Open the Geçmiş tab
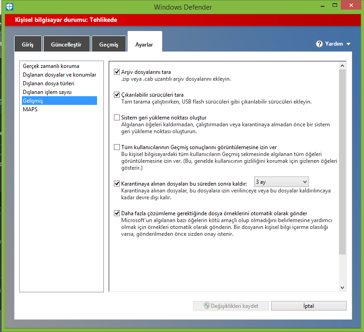This screenshot has width=364, height=332. click(109, 44)
